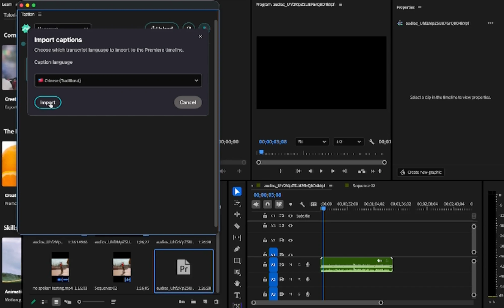The image size is (504, 308).
Task: Select the Sequence 02 thumbnail
Action: tap(122, 267)
